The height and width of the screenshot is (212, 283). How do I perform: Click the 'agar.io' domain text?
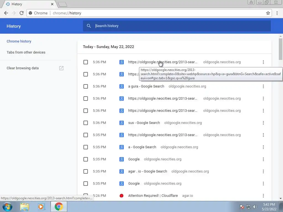(x=188, y=196)
